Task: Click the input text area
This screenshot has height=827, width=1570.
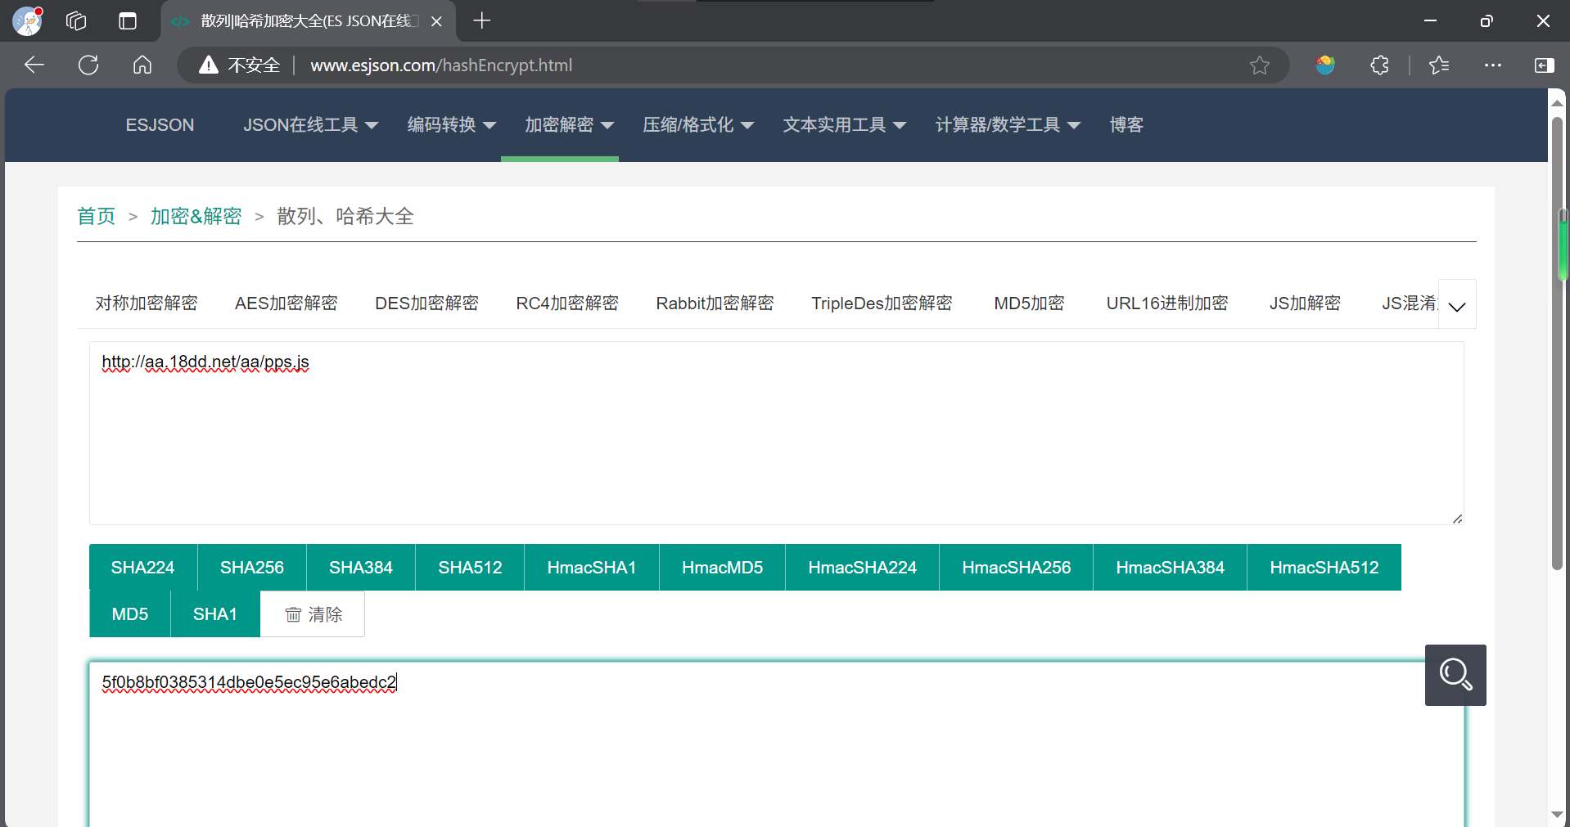Action: 776,434
